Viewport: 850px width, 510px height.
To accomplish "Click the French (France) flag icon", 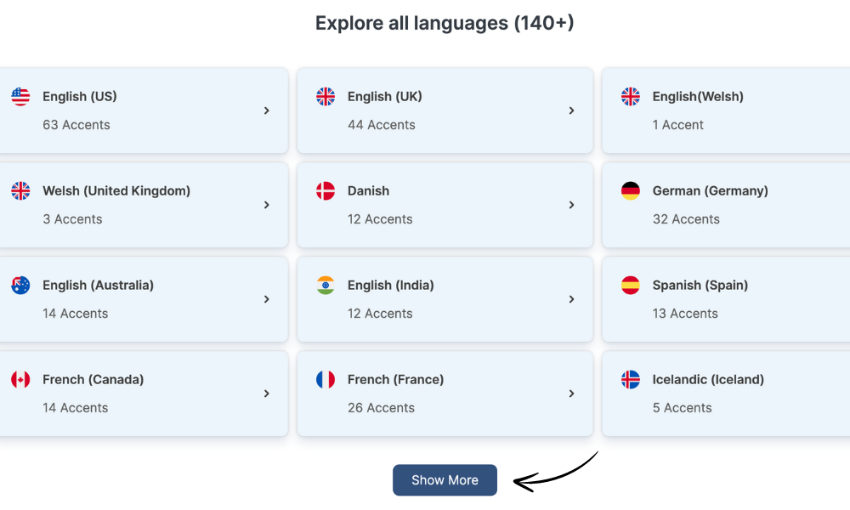I will click(326, 379).
